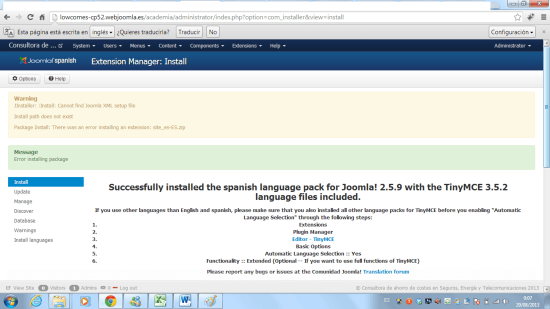Screen dimensions: 550x309
Task: Click the scrollbar down arrow
Action: pyautogui.click(x=546, y=289)
